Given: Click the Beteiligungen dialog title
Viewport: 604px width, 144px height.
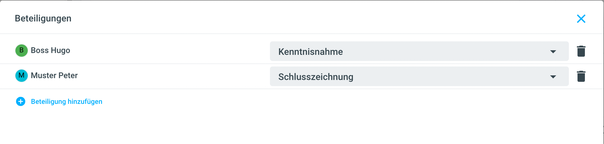Looking at the screenshot, I should 43,19.
